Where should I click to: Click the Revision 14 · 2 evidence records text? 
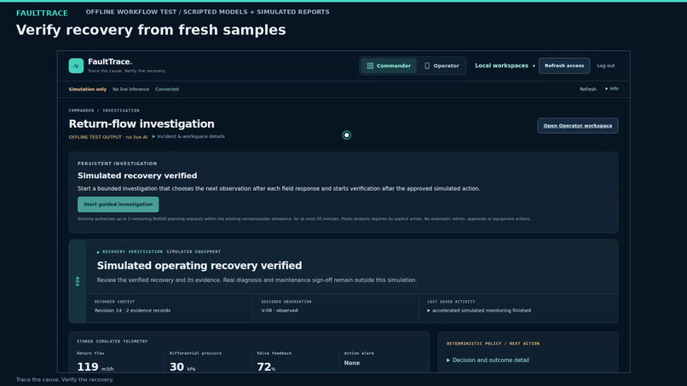[132, 310]
